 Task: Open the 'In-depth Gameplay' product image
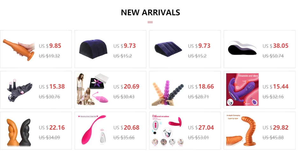point(242,131)
